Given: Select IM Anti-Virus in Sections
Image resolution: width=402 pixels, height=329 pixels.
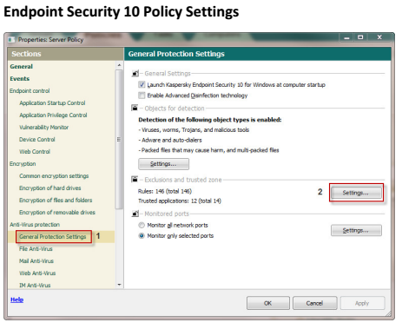Looking at the screenshot, I should tap(35, 286).
